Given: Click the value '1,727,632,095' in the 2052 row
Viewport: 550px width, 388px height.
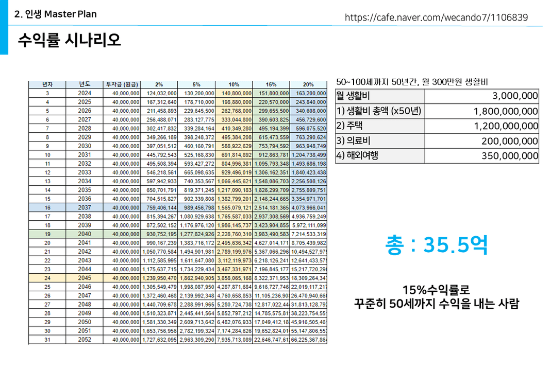Looking at the screenshot, I should (160, 340).
